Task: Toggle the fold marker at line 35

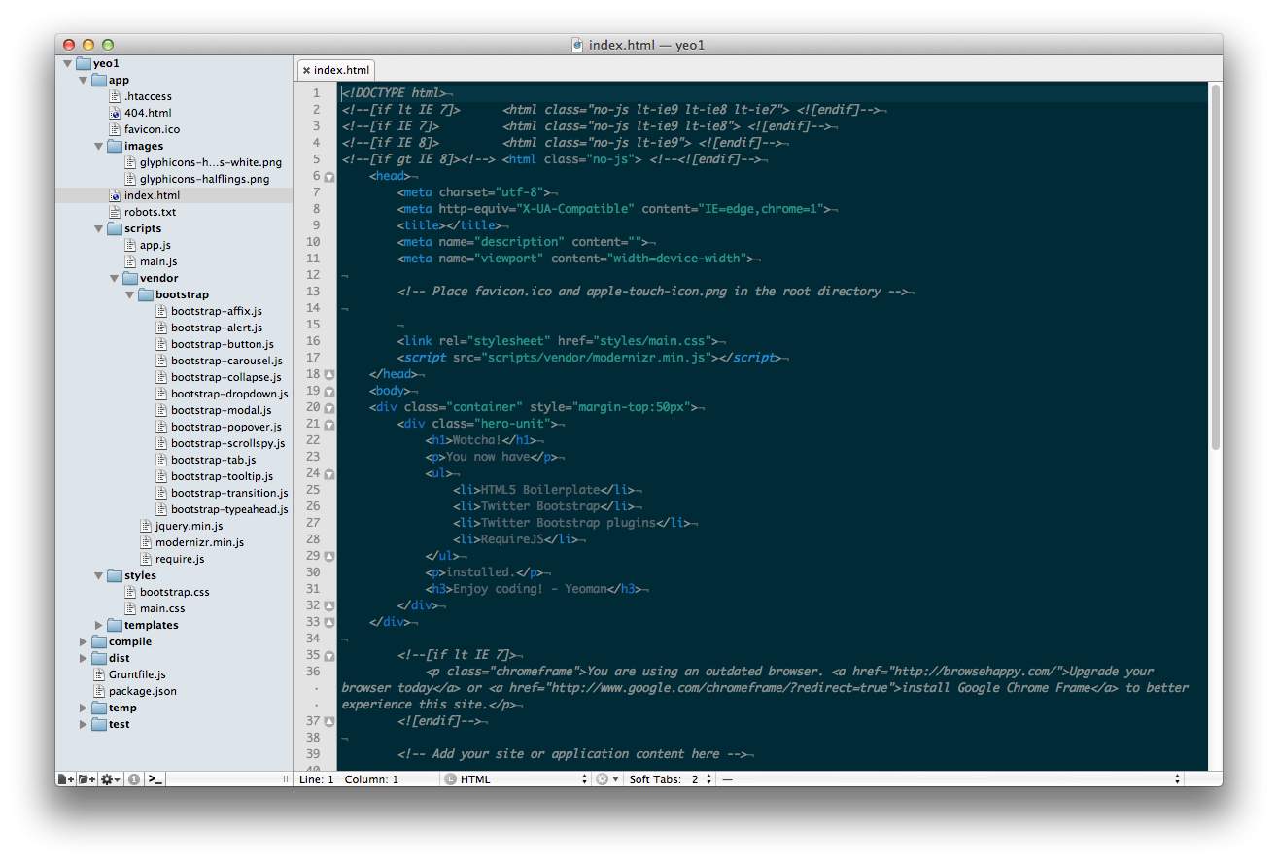Action: click(x=329, y=656)
